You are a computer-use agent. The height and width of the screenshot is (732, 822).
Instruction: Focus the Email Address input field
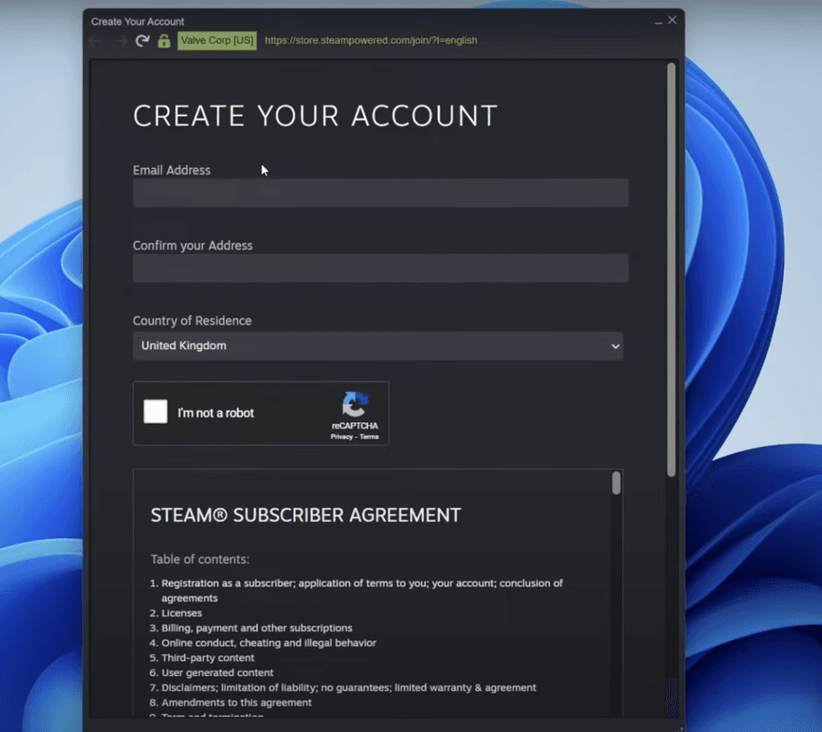point(380,192)
